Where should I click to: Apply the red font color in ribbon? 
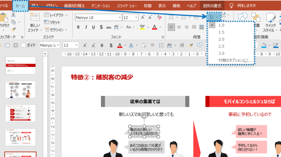[x=154, y=27]
